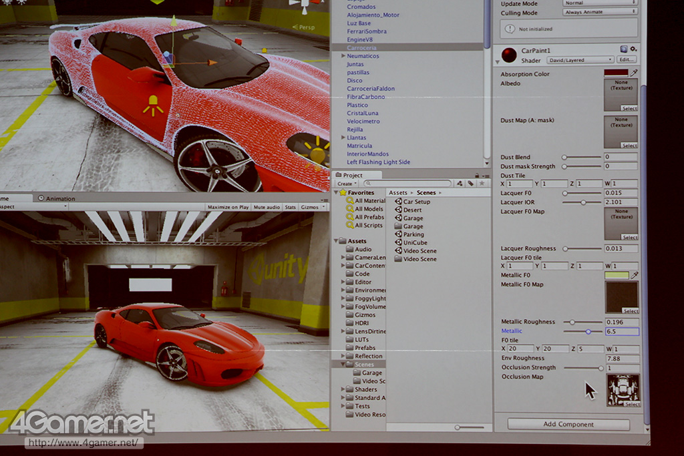This screenshot has height=456, width=684.
Task: Toggle Maximize on Play
Action: pos(228,207)
